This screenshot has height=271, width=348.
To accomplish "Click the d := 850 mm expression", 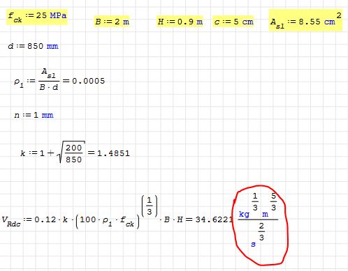I will [x=33, y=46].
